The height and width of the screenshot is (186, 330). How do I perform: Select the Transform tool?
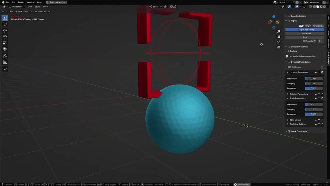pos(5,49)
